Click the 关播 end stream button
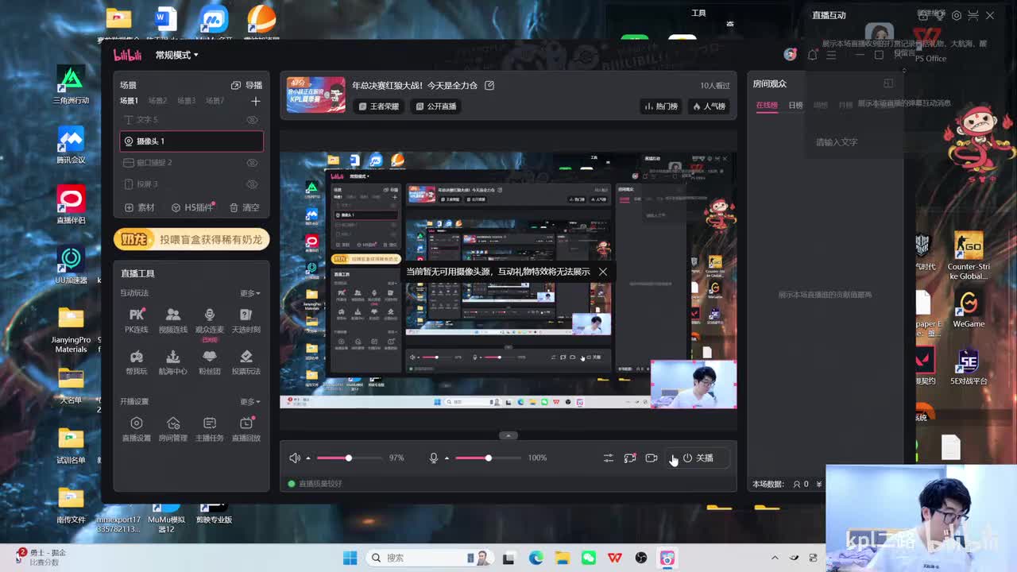1017x572 pixels. (698, 458)
